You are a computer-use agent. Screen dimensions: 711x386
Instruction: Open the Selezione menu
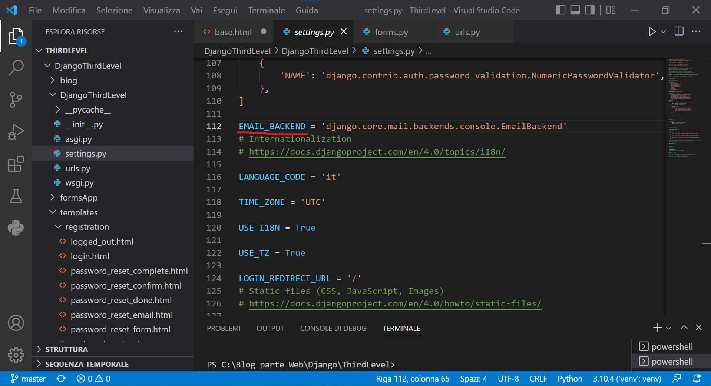114,10
